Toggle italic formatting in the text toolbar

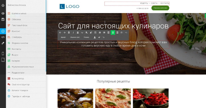[x=73, y=33]
